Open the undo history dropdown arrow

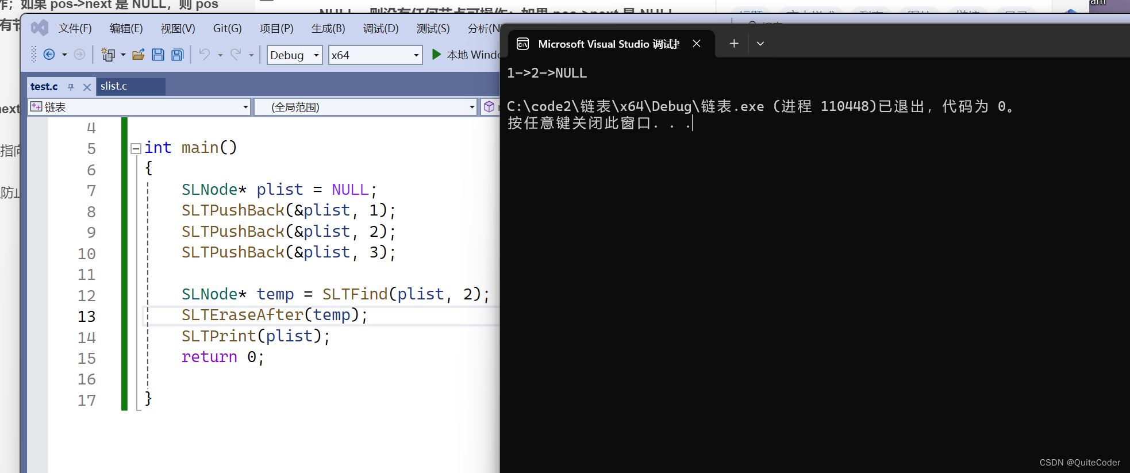(x=220, y=55)
